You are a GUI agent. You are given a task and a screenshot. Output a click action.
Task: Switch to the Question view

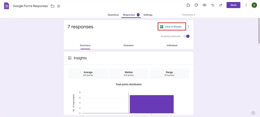coord(129,45)
